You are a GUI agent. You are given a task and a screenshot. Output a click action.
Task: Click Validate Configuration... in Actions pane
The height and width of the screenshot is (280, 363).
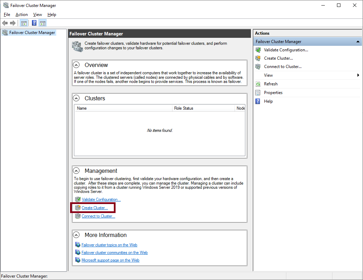(286, 50)
